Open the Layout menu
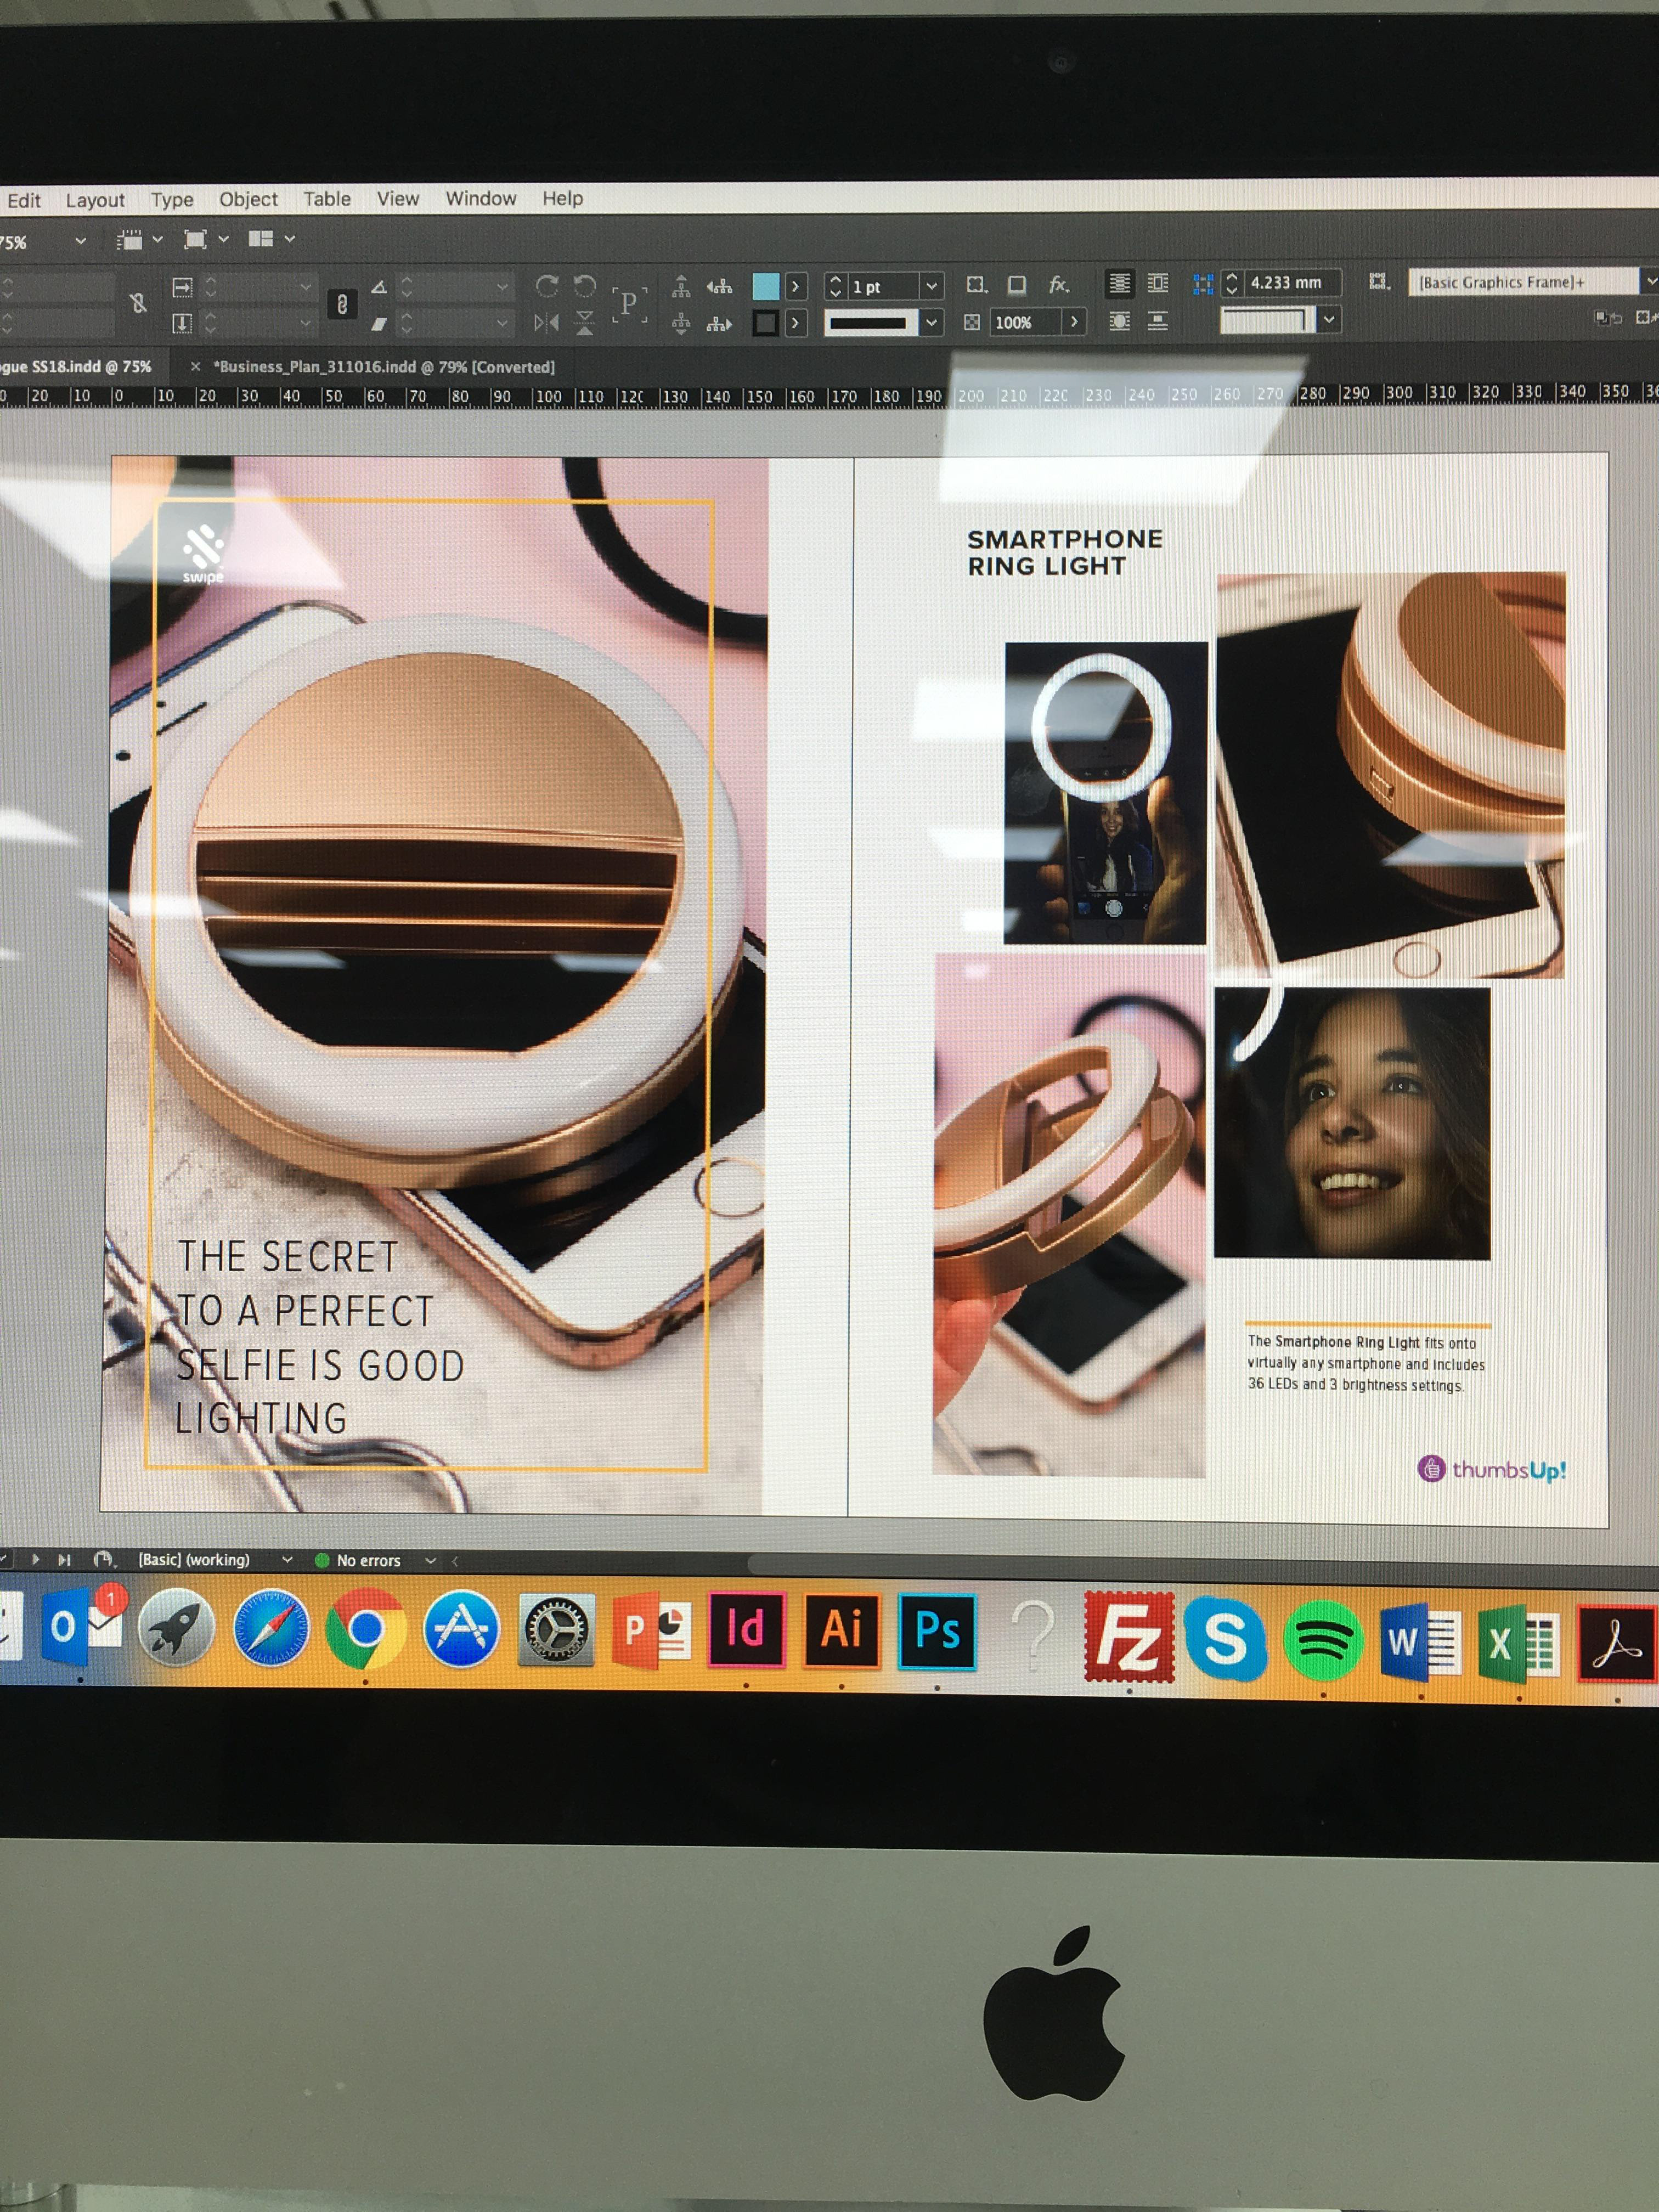 click(95, 200)
